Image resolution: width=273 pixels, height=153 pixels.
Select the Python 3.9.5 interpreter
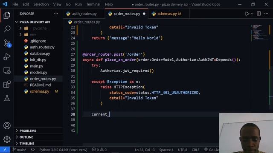pyautogui.click(x=63, y=150)
